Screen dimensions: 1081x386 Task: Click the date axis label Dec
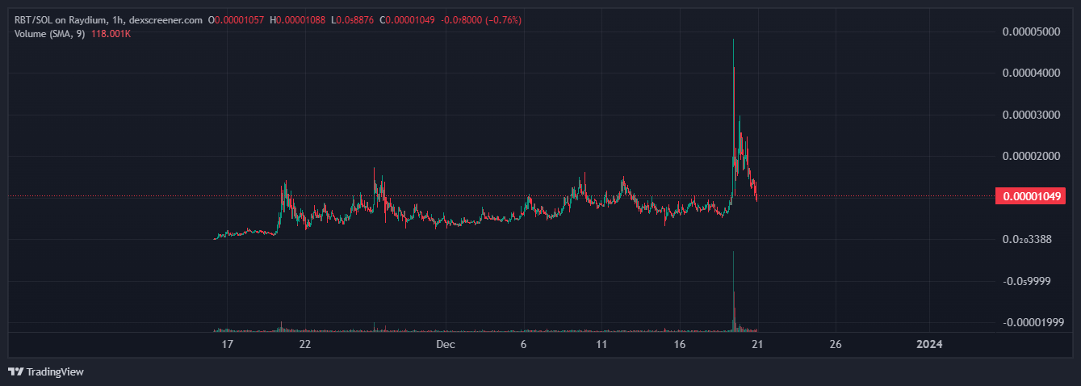(x=445, y=345)
